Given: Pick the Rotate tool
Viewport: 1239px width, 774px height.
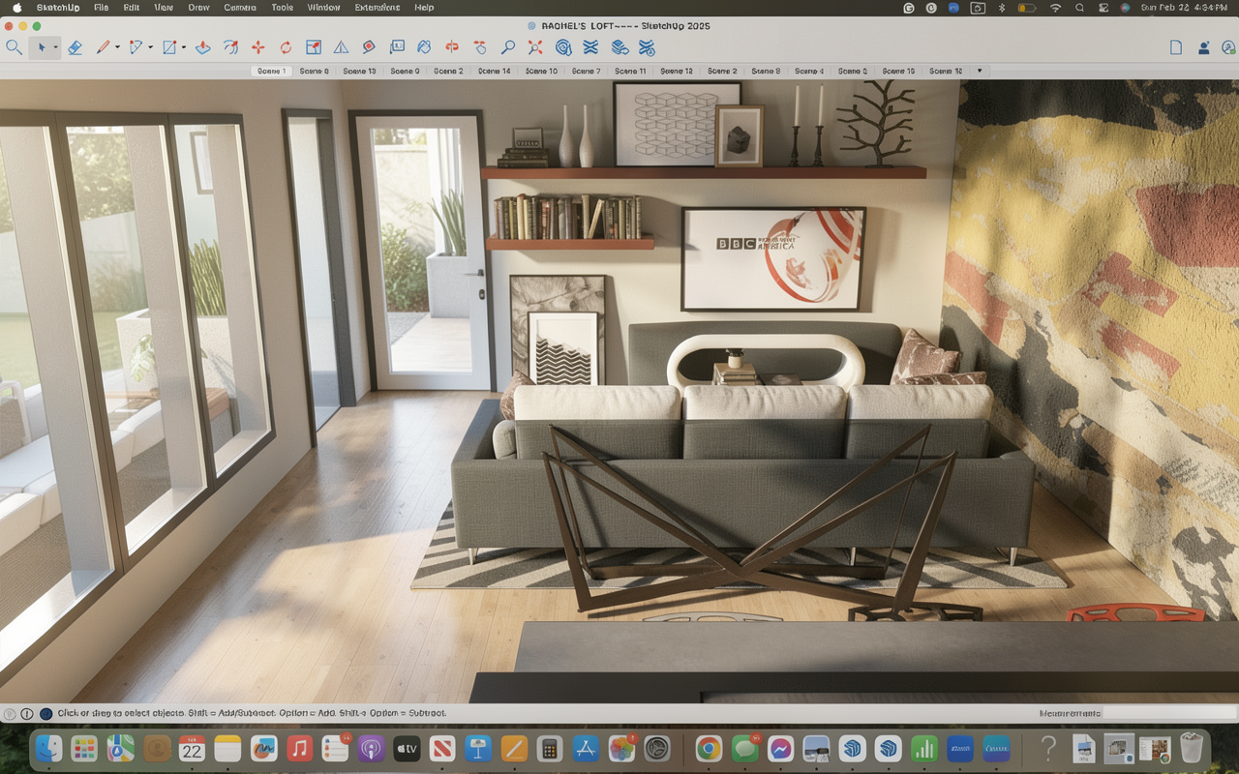Looking at the screenshot, I should click(286, 47).
